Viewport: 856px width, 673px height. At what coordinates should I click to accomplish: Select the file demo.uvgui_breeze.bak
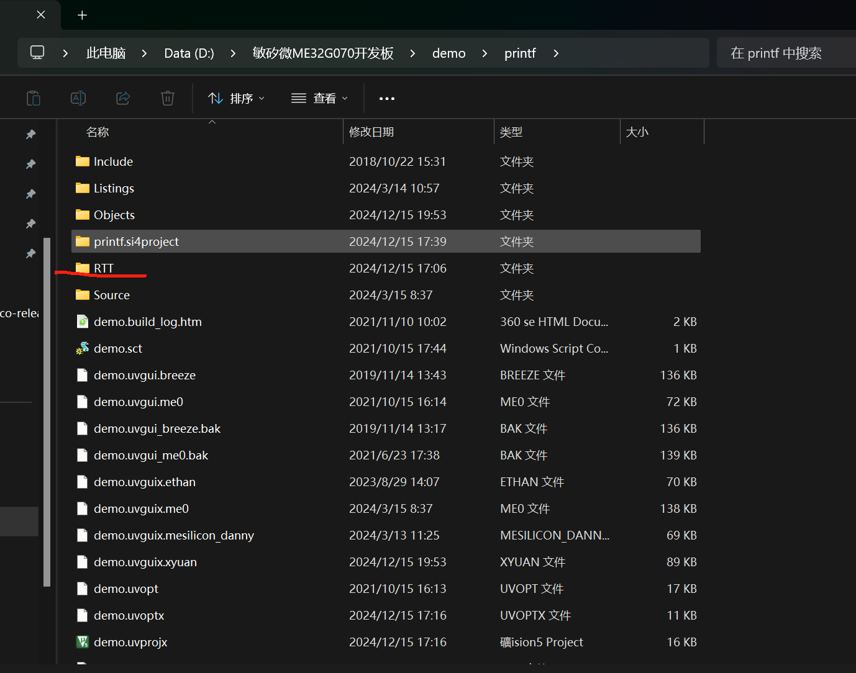[157, 428]
